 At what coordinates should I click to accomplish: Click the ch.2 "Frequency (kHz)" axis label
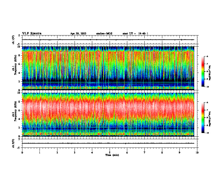(15, 111)
